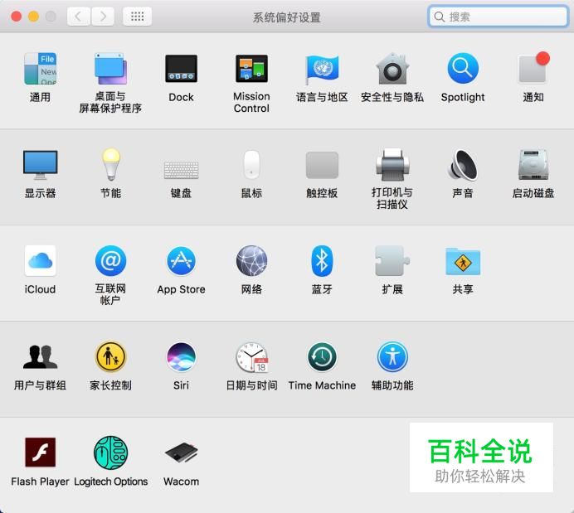
Task: Click the back navigation arrow
Action: click(x=78, y=17)
